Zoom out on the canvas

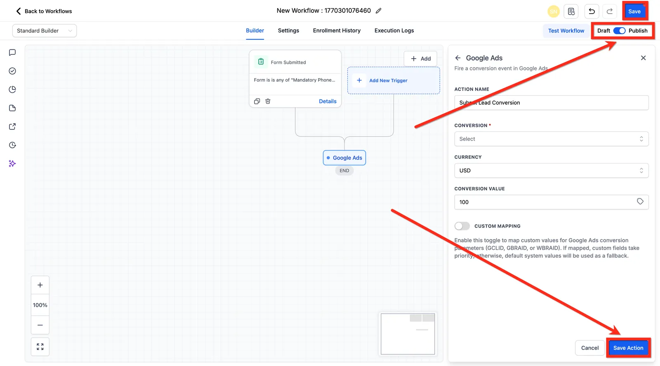[40, 325]
